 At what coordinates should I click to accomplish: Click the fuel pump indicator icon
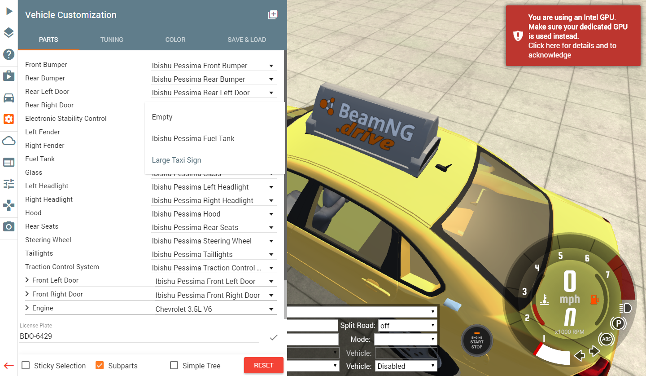(594, 299)
